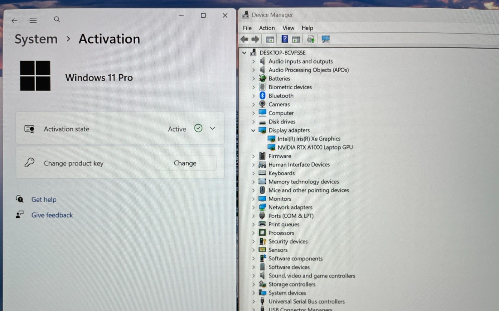Select Sound, video and game controllers icon
The image size is (499, 311).
pyautogui.click(x=262, y=275)
